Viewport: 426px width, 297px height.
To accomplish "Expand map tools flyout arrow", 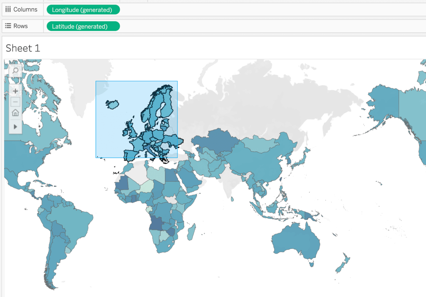I will coord(15,126).
